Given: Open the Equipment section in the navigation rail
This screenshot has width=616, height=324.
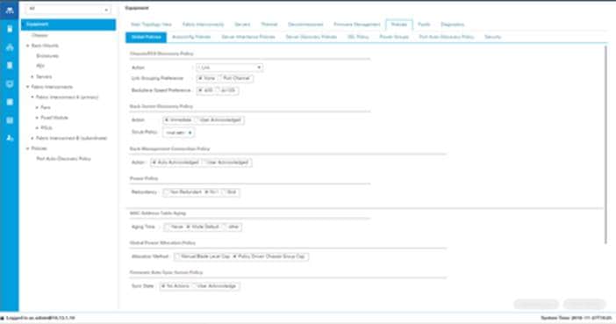Looking at the screenshot, I should coord(10,11).
